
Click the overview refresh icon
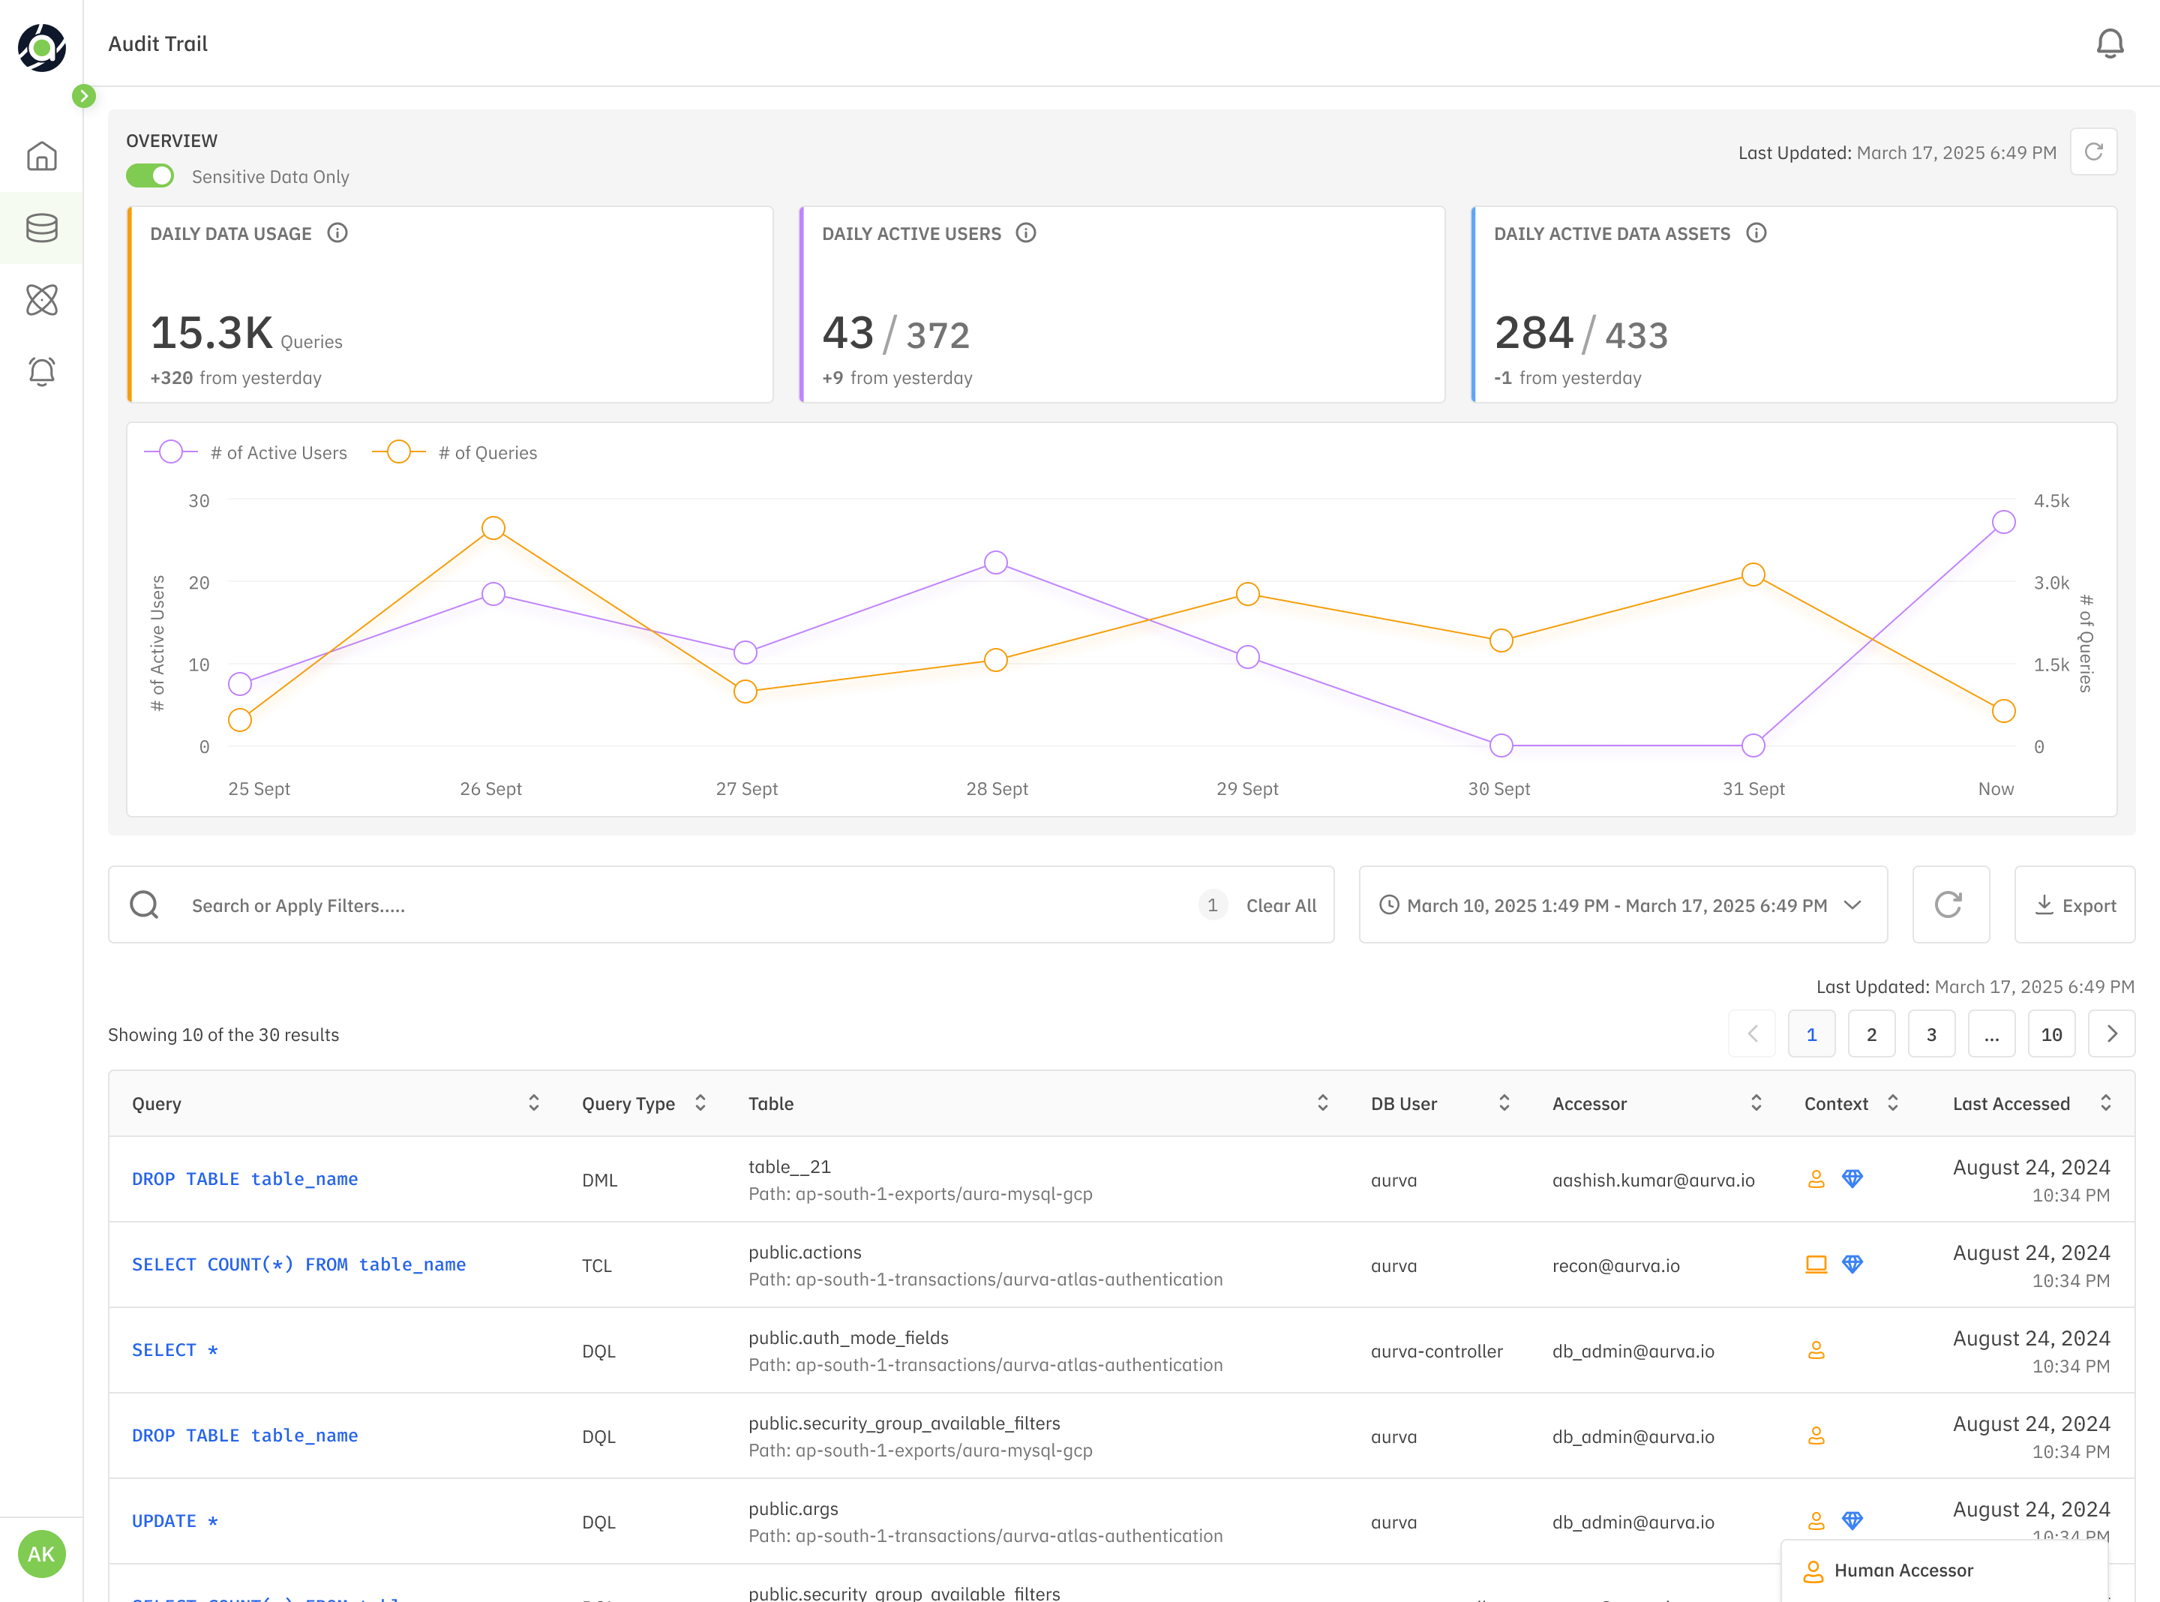(2093, 152)
